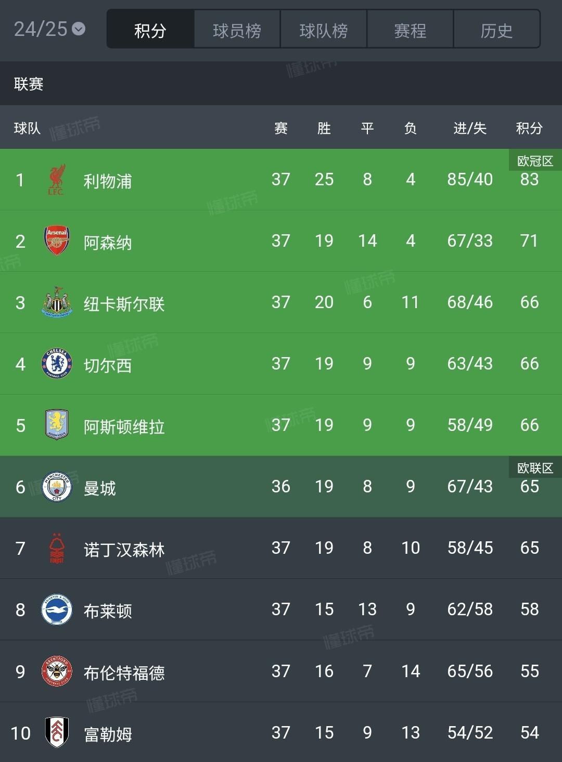Tap the Liverpool club crest
562x762 pixels.
[x=56, y=180]
